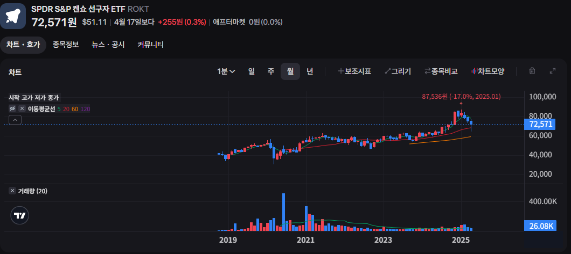Open 종목비교 to compare stocks
This screenshot has width=571, height=254.
441,71
